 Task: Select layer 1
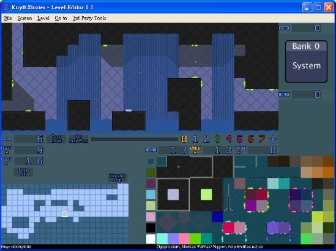(195, 139)
